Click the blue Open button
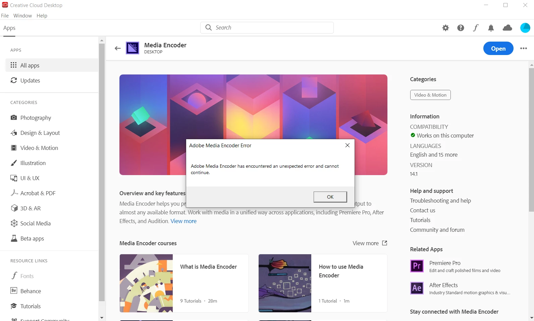Image resolution: width=534 pixels, height=321 pixels. tap(498, 48)
